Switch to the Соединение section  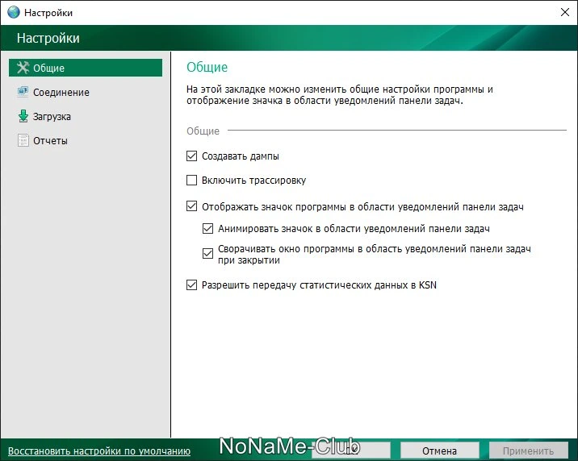(x=86, y=92)
